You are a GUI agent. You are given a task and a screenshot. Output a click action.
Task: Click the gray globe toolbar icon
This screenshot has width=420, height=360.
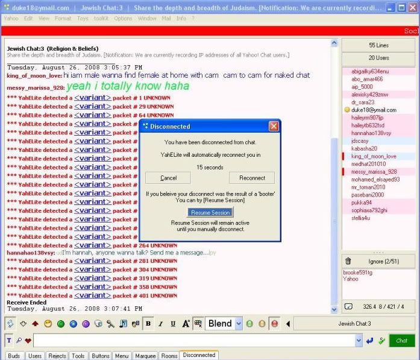click(x=98, y=324)
